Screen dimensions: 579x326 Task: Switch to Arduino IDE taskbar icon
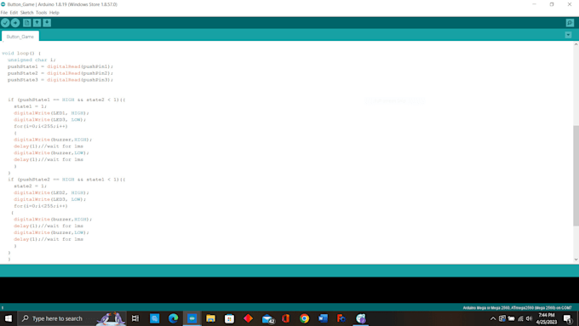(192, 318)
